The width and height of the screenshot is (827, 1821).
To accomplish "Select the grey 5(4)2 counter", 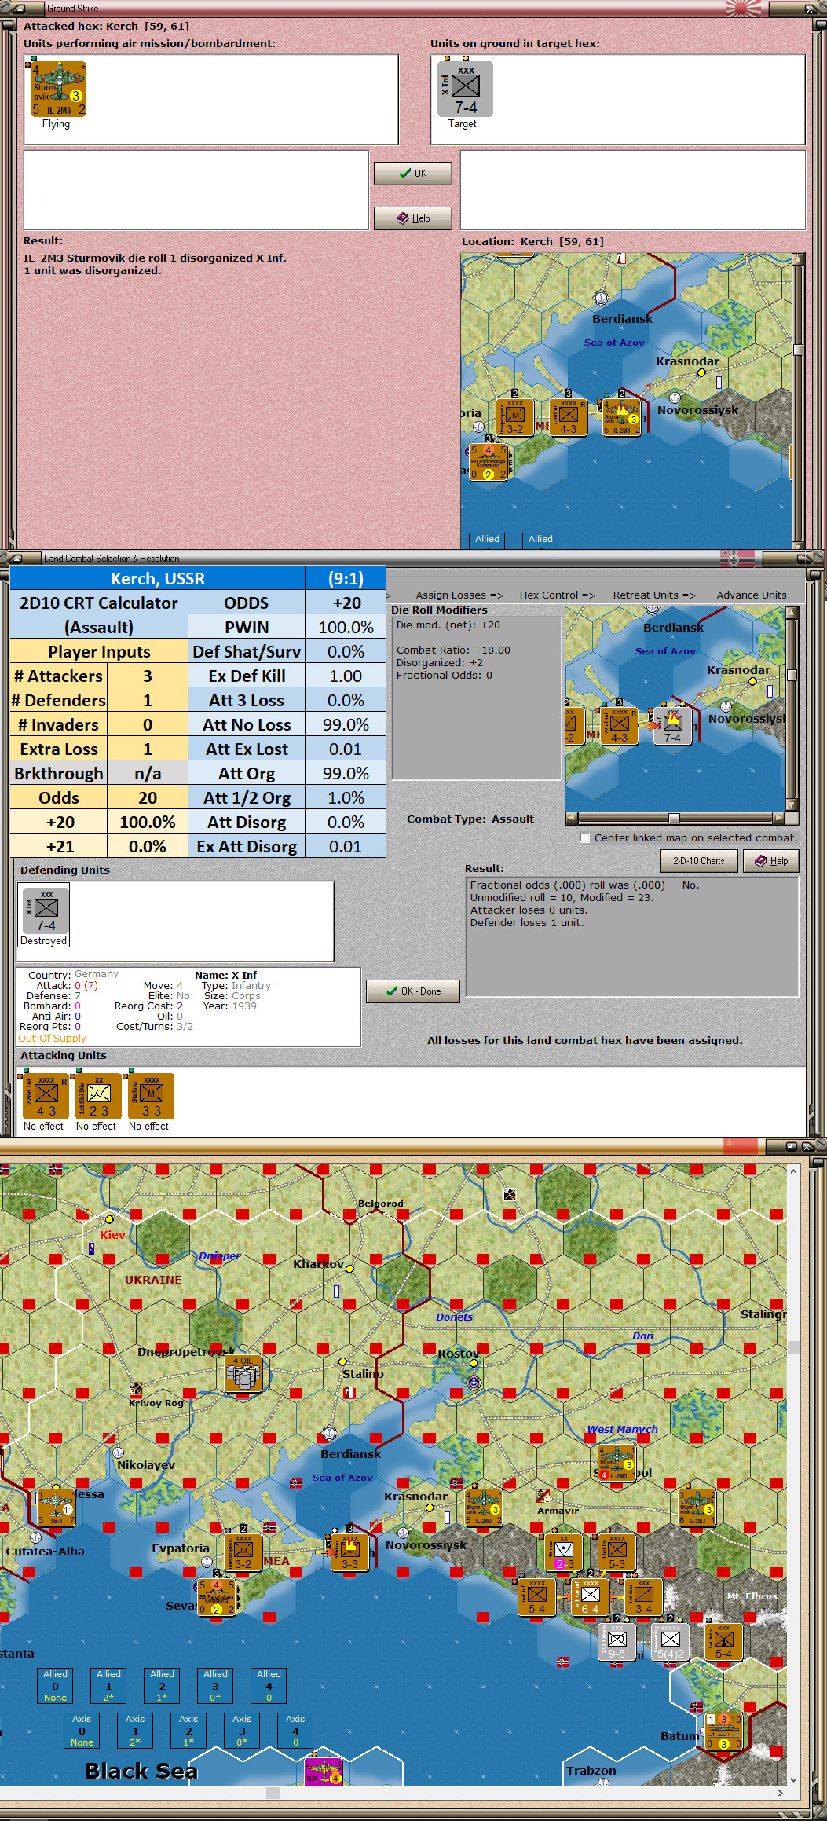I will [x=670, y=1641].
